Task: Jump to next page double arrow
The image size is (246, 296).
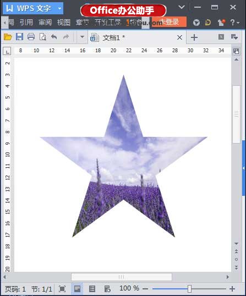Action: (236, 267)
